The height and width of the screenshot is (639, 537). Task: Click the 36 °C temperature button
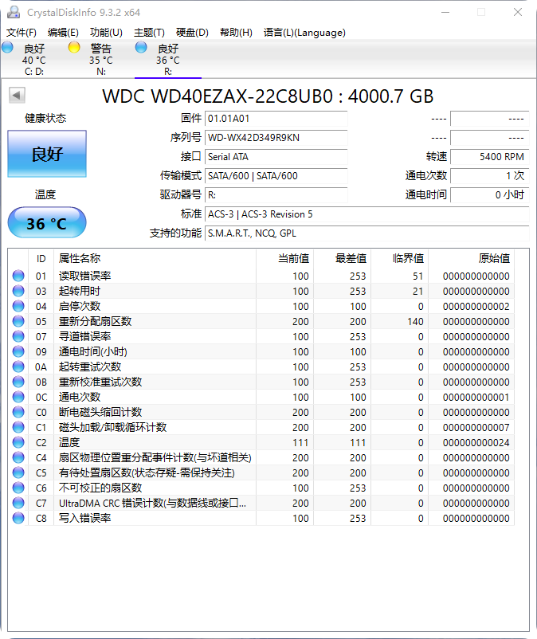click(47, 222)
